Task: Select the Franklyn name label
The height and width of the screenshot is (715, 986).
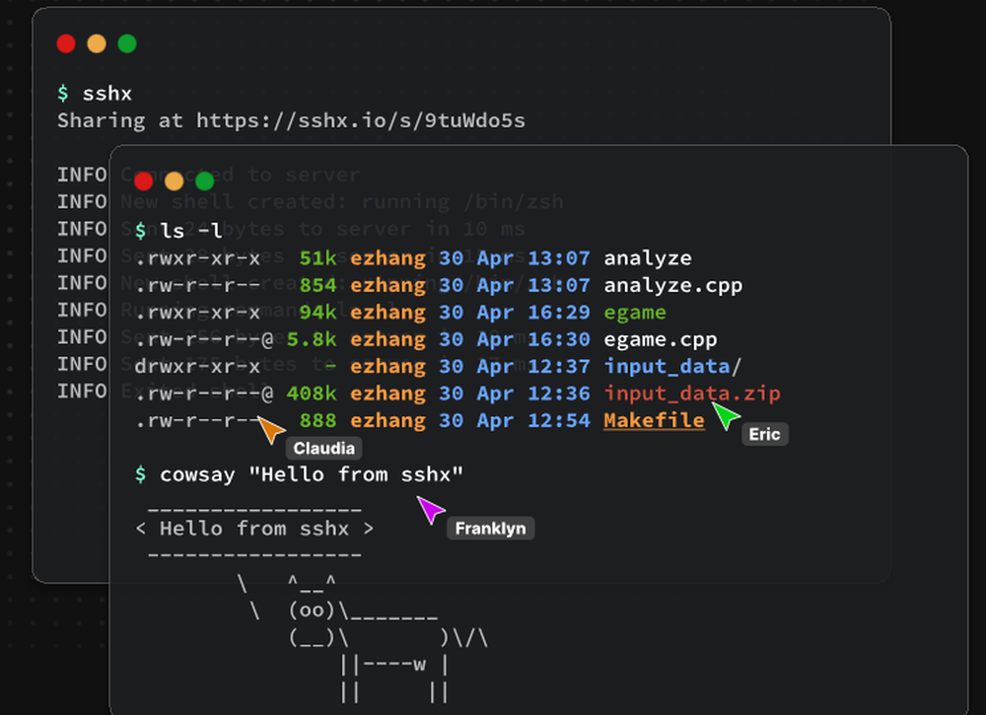Action: coord(490,528)
